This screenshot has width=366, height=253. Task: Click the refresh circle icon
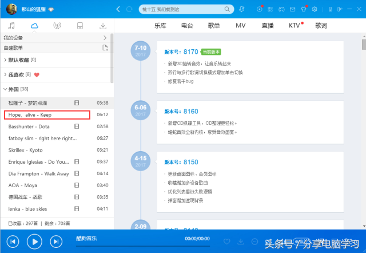(x=129, y=9)
